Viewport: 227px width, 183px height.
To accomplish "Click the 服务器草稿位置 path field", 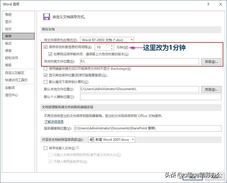I will 148,129.
